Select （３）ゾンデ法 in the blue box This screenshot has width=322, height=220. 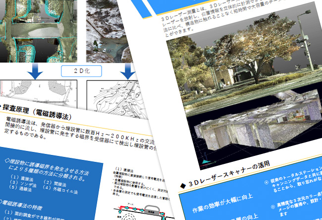coord(23,183)
